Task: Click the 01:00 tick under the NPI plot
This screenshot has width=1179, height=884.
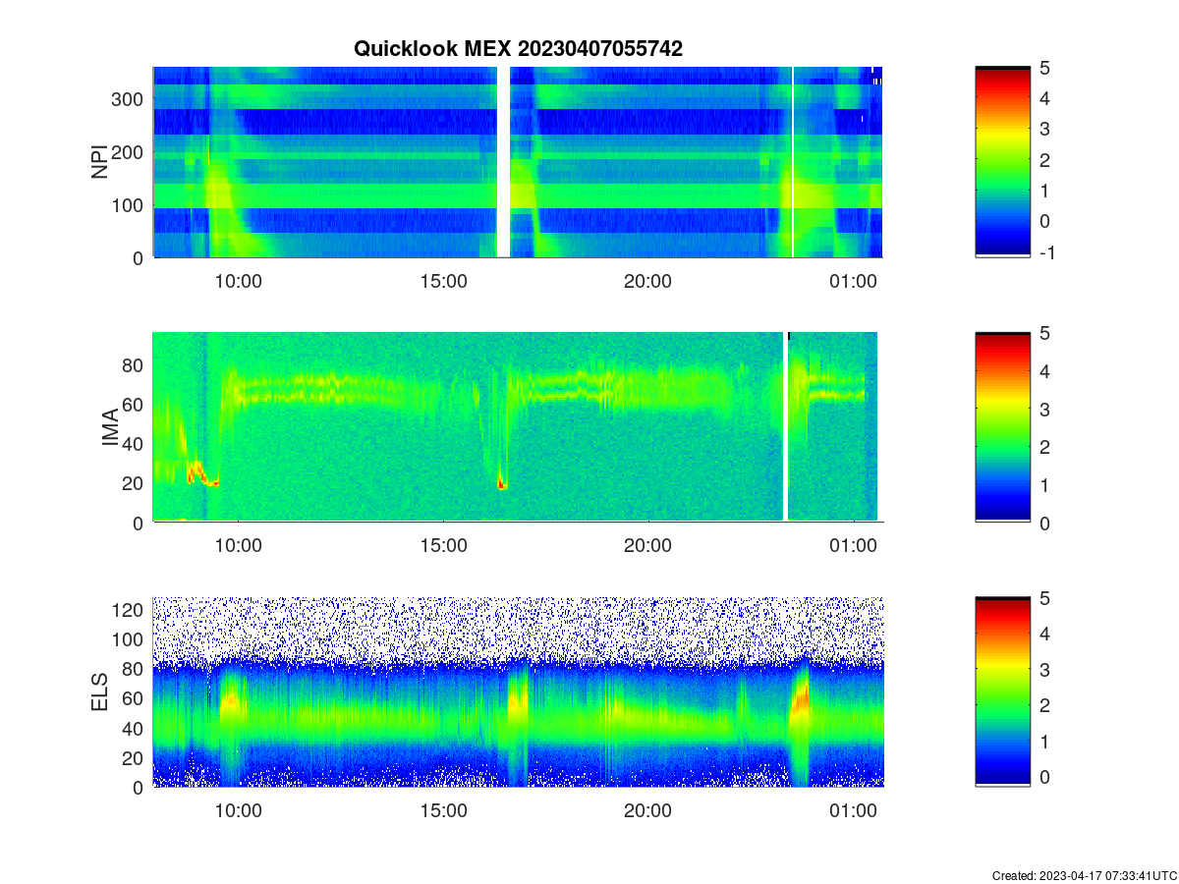Action: [853, 280]
